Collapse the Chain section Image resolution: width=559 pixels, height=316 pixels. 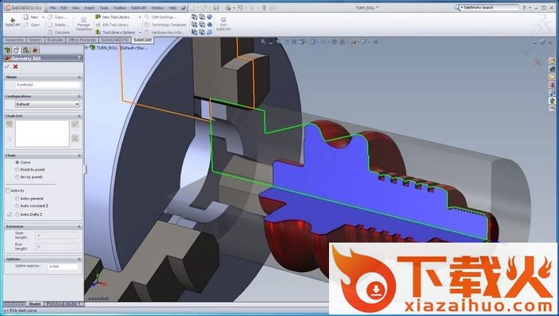79,156
